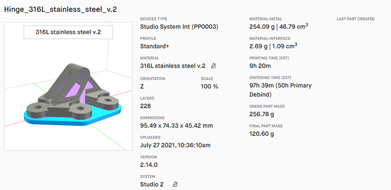Click the unlink icon next to 316L material
Screen dimensions: 391x190
click(x=214, y=66)
